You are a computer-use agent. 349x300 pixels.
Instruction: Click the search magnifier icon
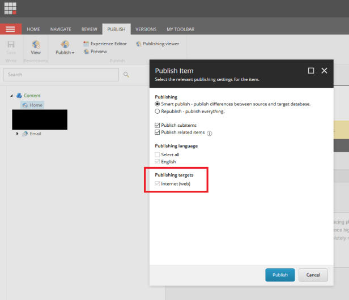pos(126,74)
